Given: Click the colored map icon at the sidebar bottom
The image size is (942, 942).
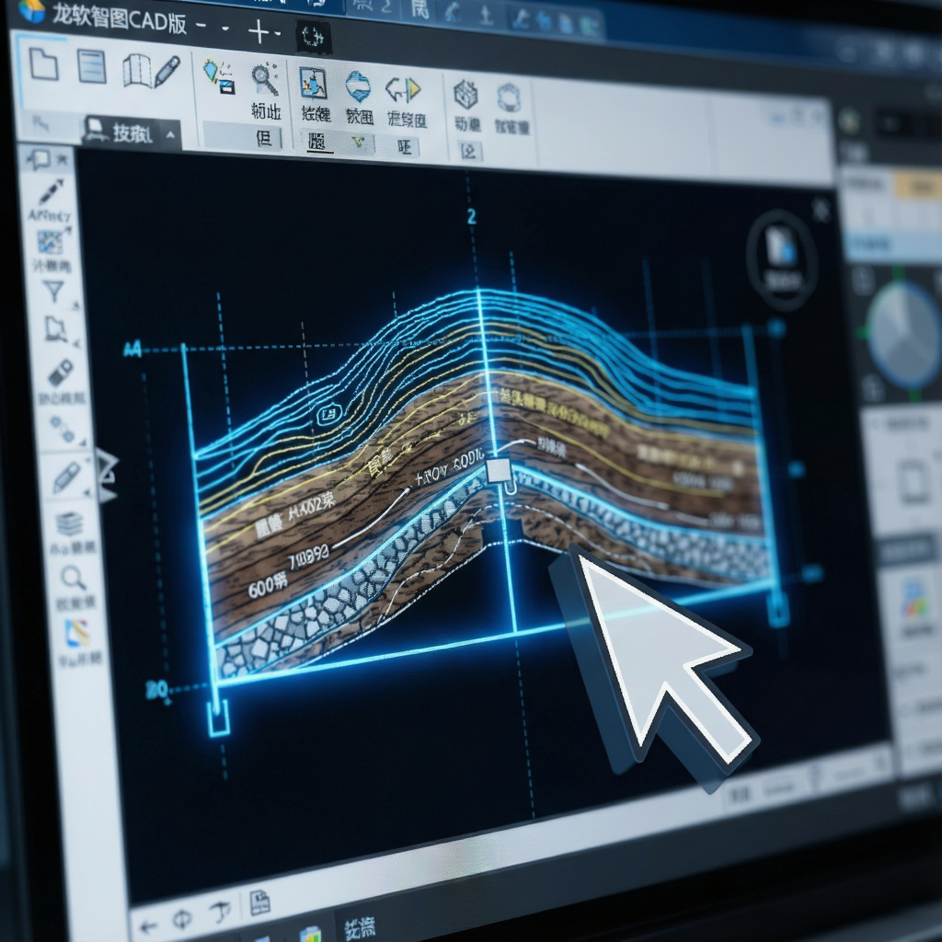Looking at the screenshot, I should pyautogui.click(x=78, y=633).
